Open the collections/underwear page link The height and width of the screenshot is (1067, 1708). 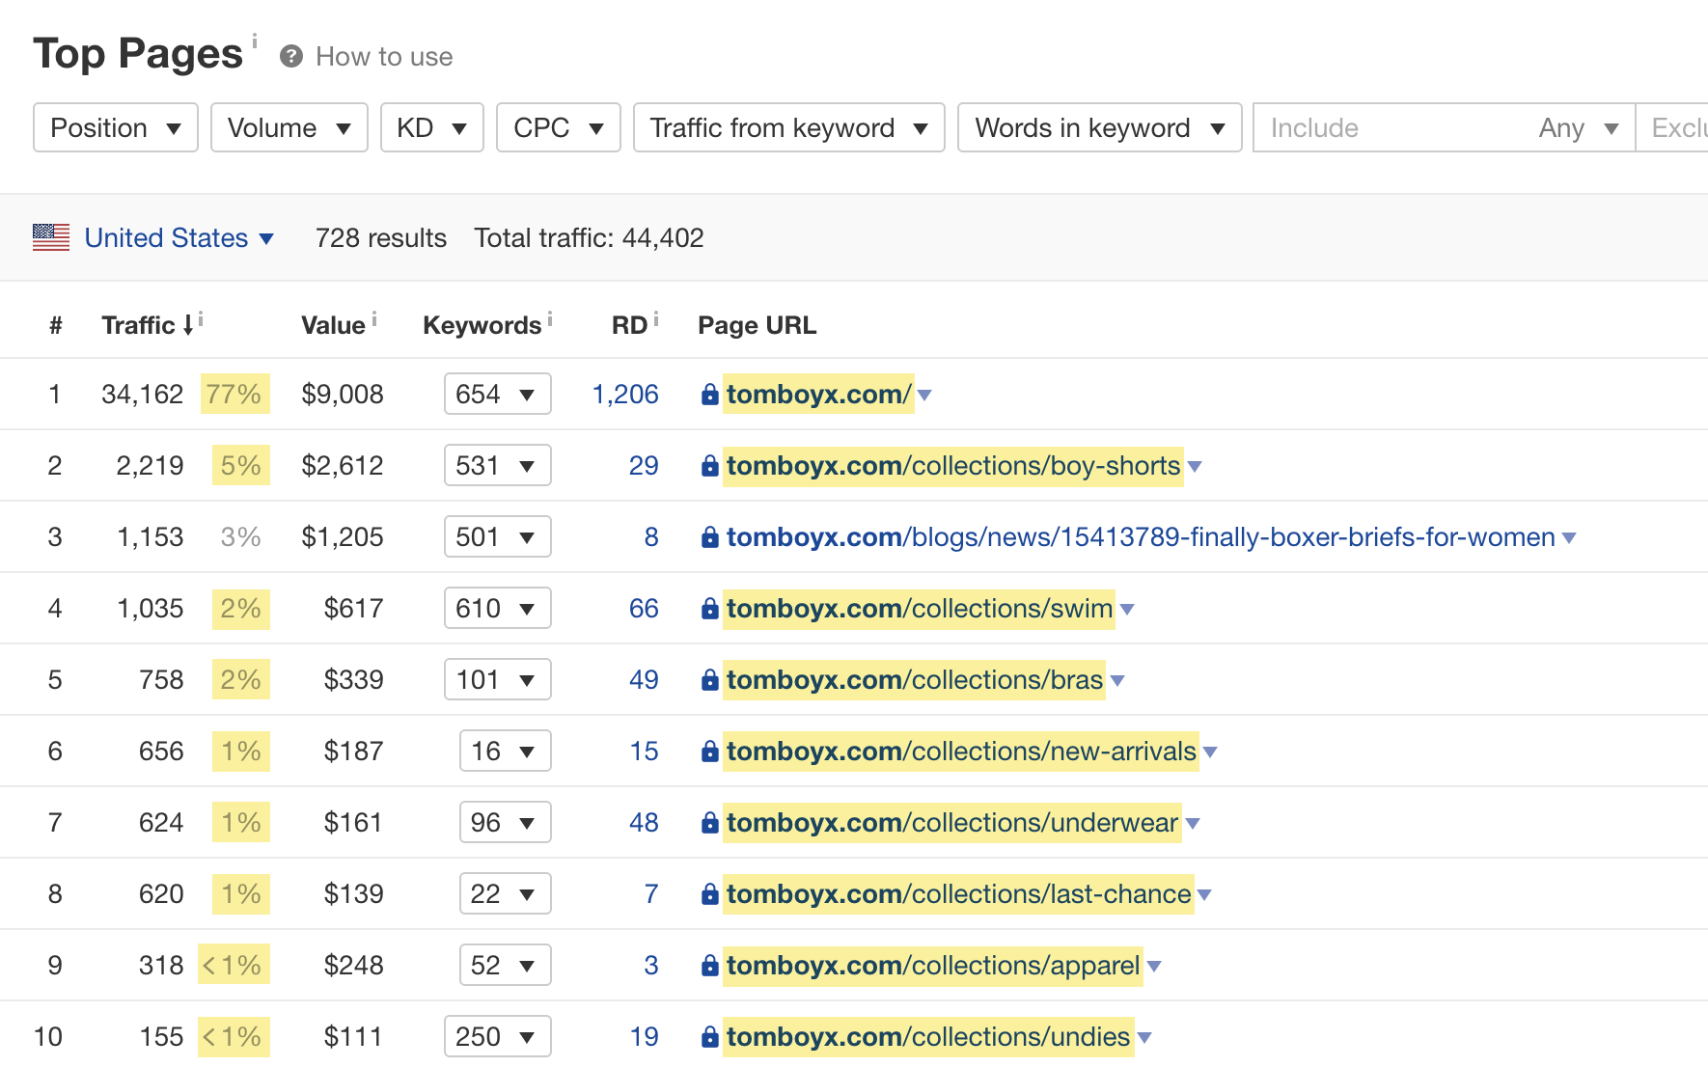click(x=951, y=822)
